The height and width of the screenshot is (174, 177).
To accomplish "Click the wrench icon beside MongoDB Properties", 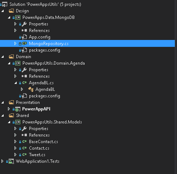I will coord(24,24).
